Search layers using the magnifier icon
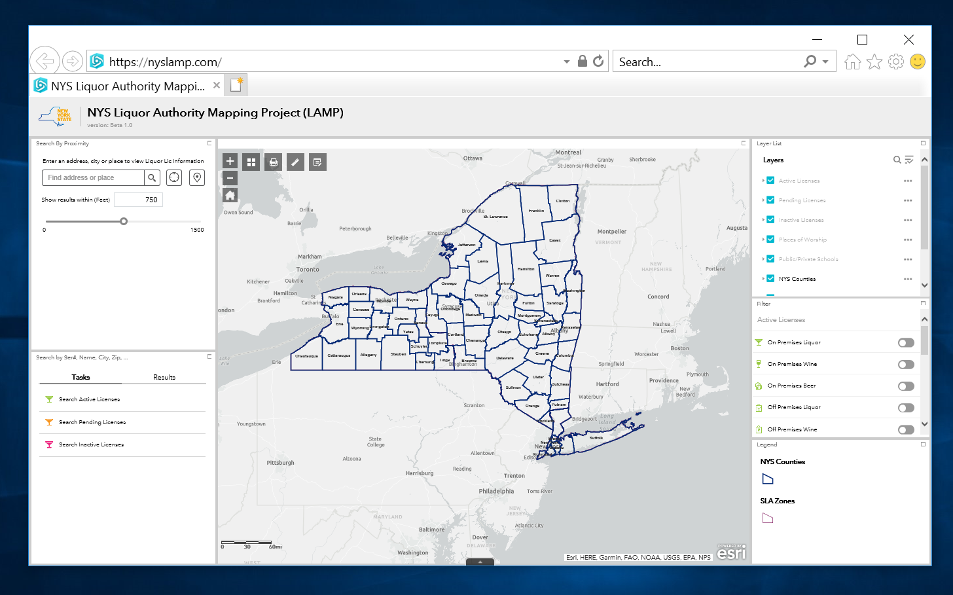Viewport: 953px width, 595px height. [897, 160]
